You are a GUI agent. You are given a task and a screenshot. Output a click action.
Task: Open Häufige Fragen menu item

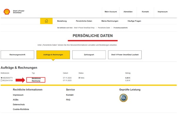tap(134, 21)
